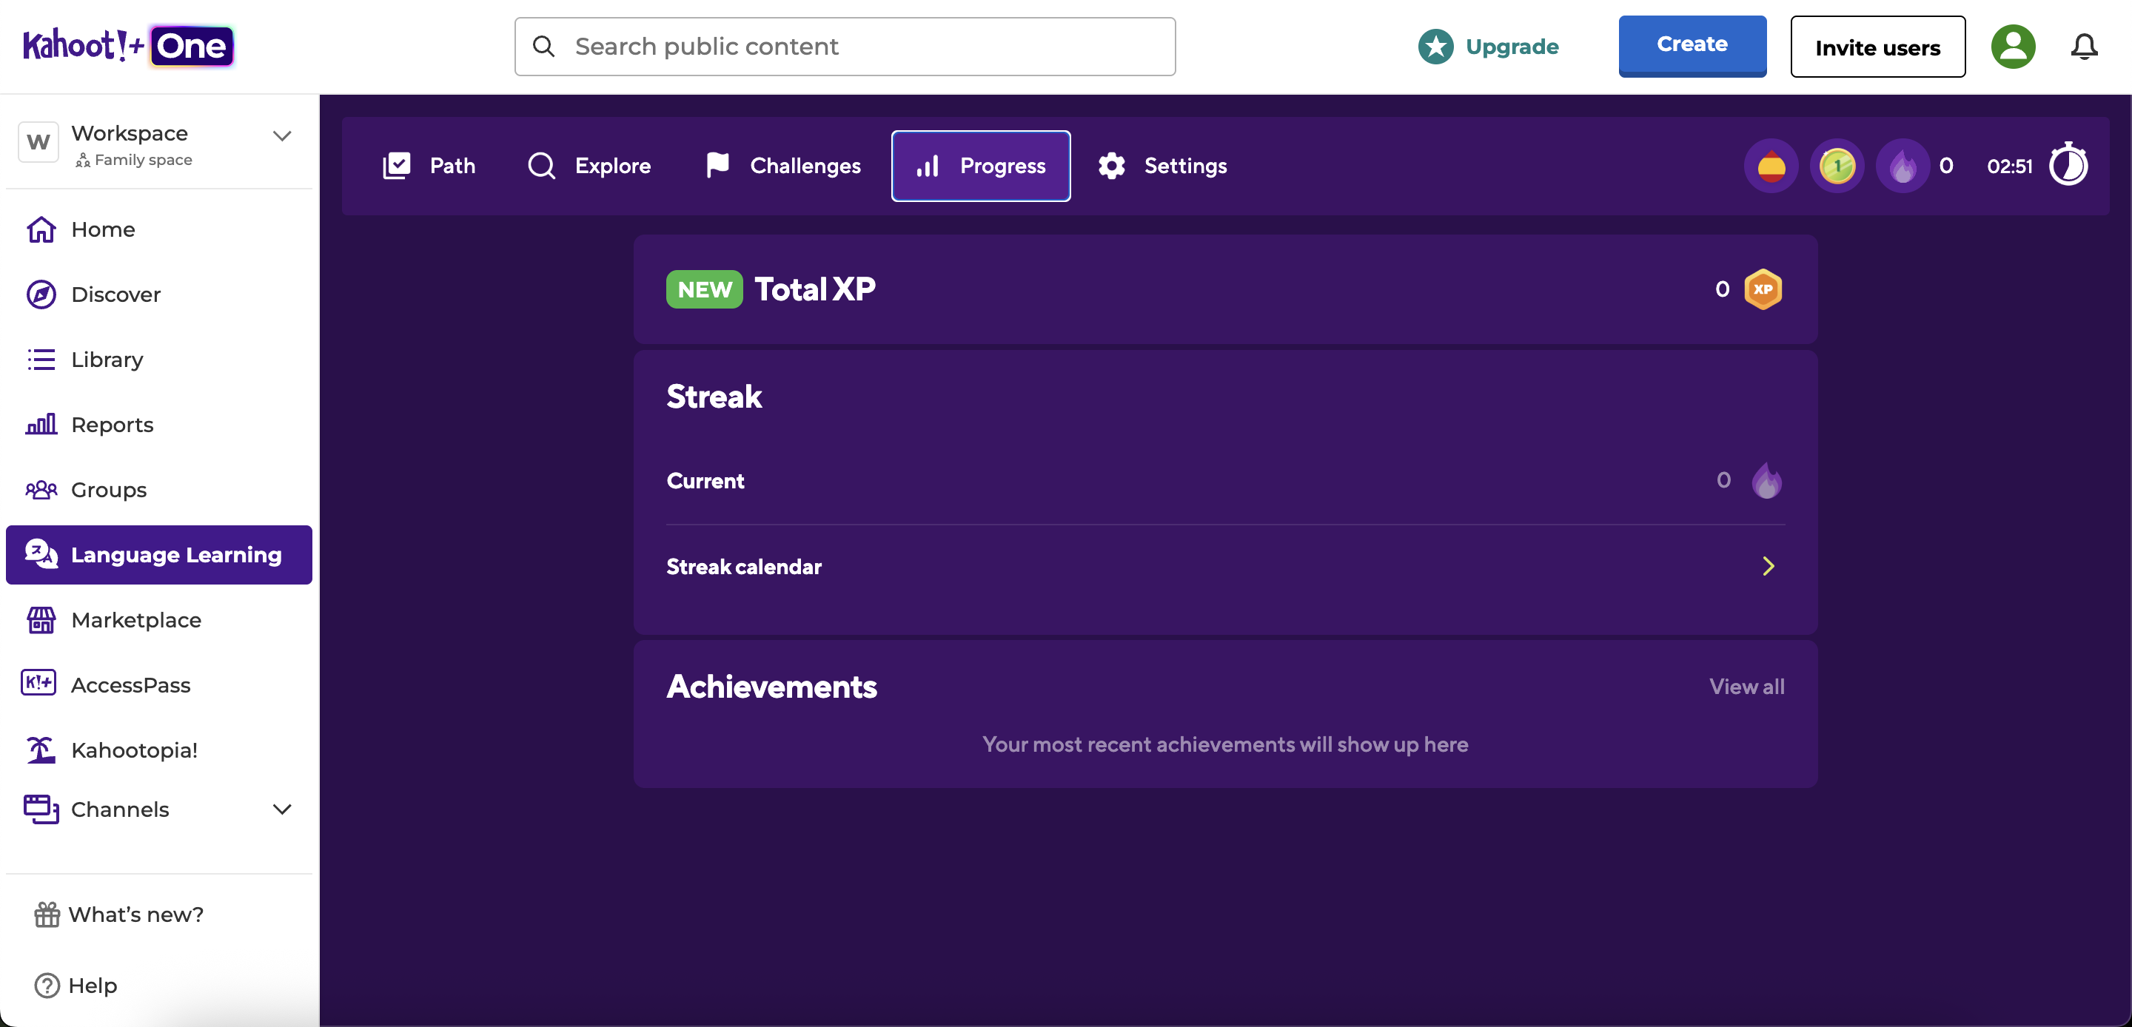Open the Language Learning section

point(158,554)
